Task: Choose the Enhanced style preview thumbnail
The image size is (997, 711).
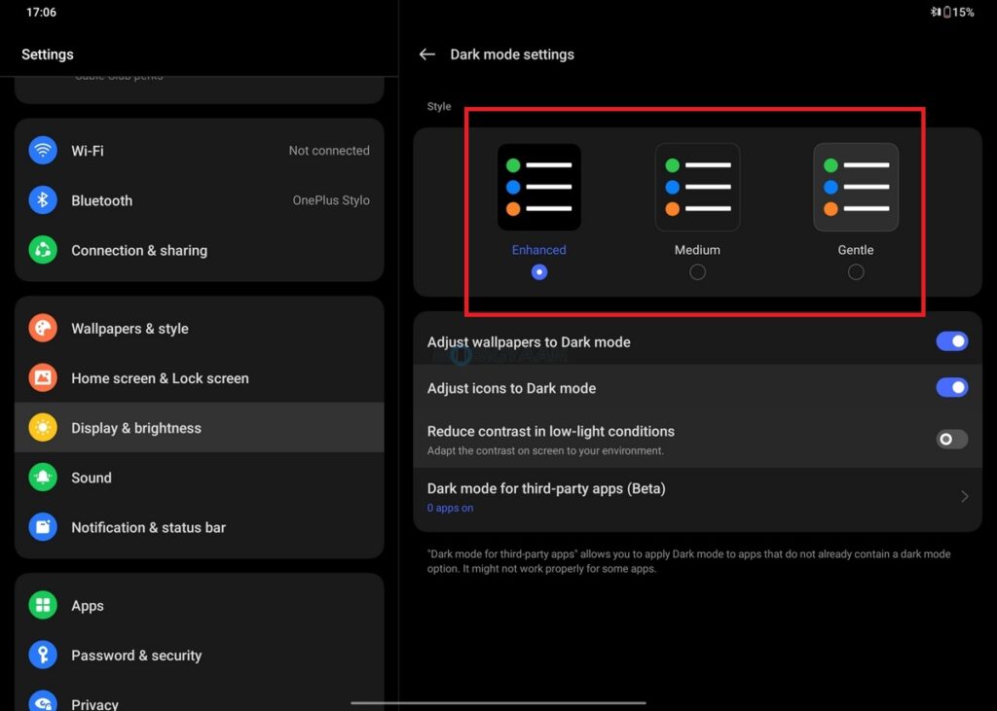Action: [x=539, y=188]
